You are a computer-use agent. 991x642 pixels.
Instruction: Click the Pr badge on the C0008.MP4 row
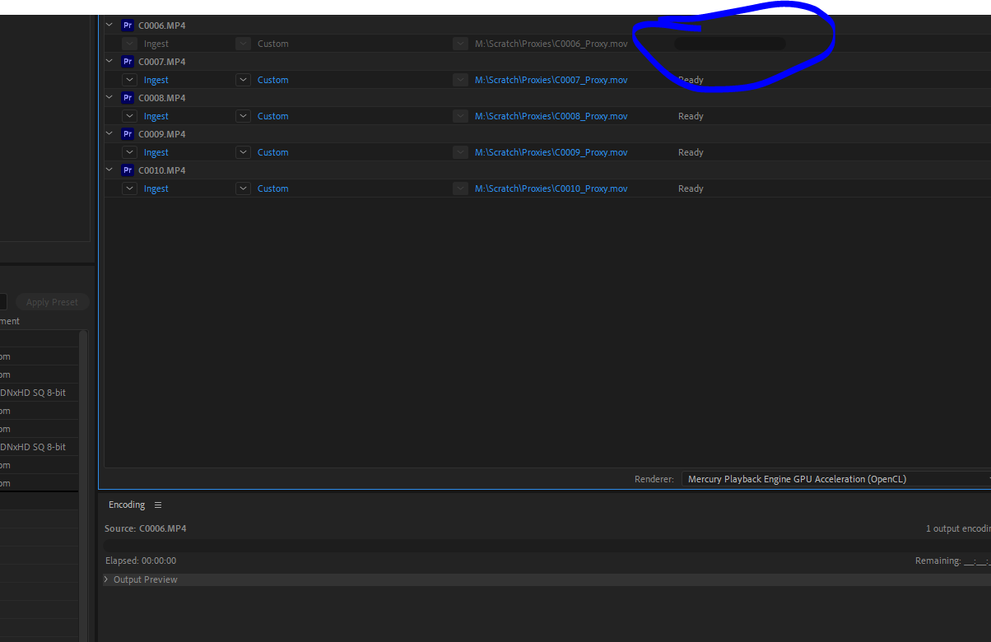click(128, 97)
